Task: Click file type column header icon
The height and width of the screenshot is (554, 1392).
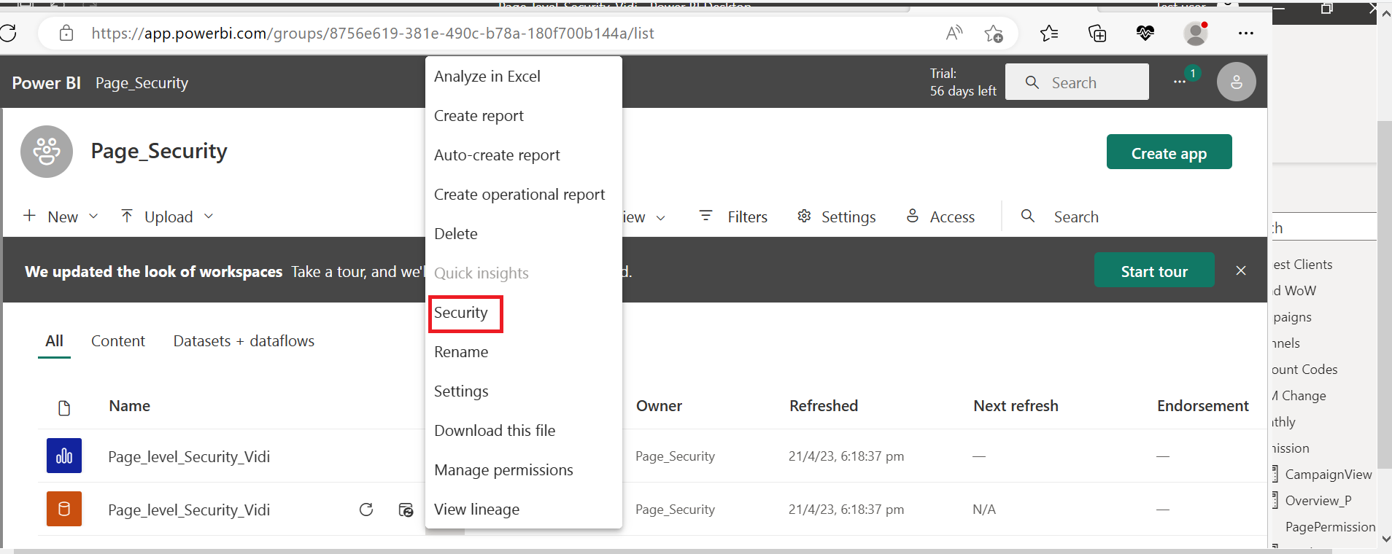Action: [64, 408]
